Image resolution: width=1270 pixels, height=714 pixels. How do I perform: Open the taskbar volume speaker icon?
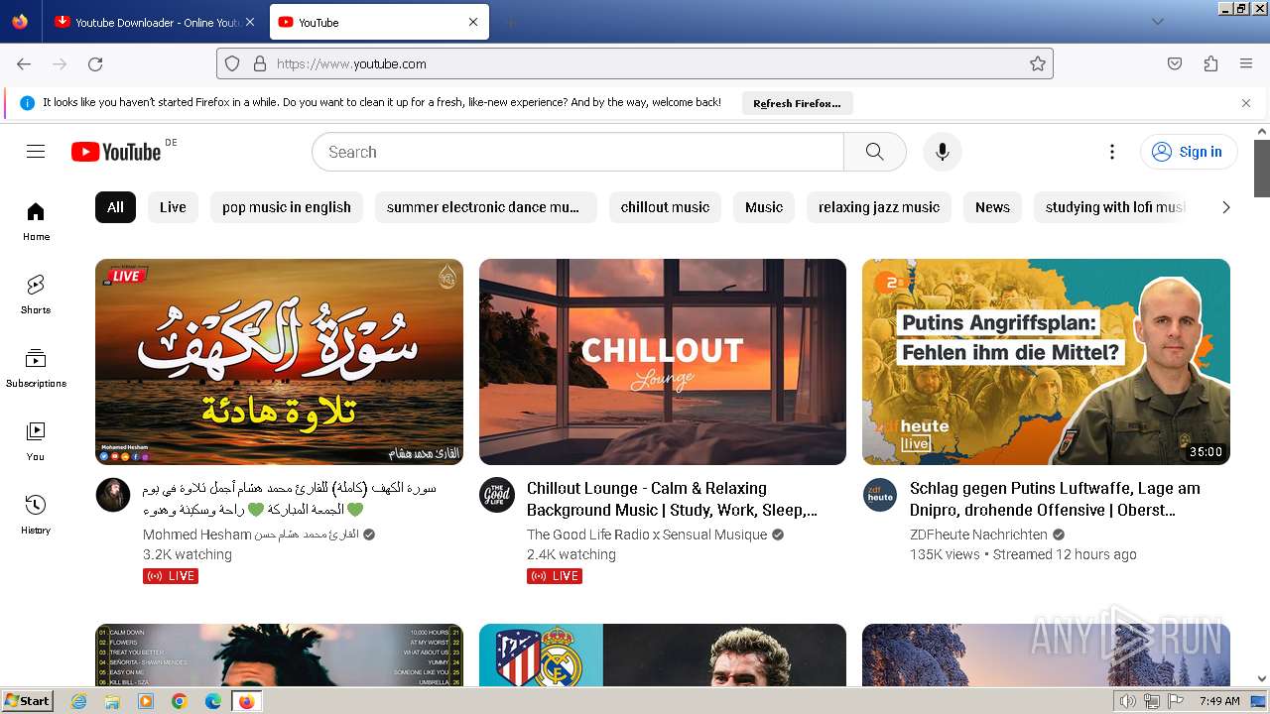tap(1127, 701)
